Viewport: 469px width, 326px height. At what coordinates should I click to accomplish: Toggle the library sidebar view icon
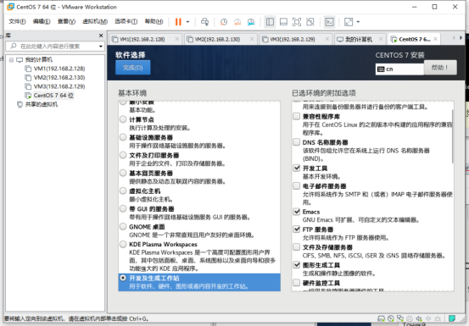tap(270, 22)
